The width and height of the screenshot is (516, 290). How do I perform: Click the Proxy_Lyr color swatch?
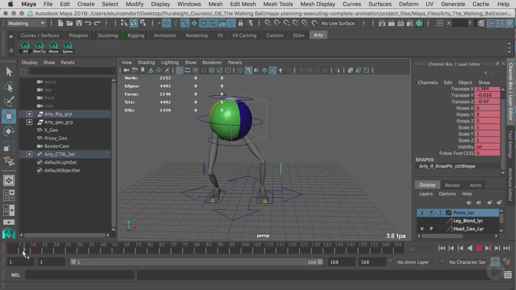pyautogui.click(x=449, y=213)
